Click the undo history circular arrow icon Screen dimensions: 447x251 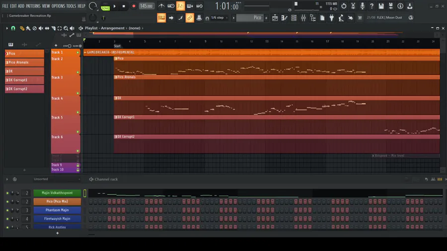pyautogui.click(x=344, y=6)
